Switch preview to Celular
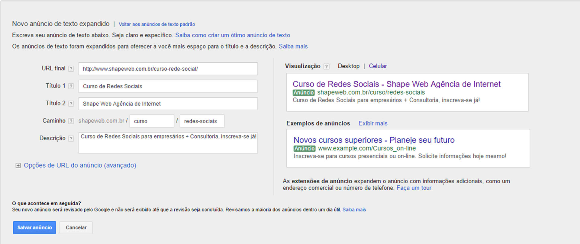This screenshot has height=244, width=580. [378, 66]
